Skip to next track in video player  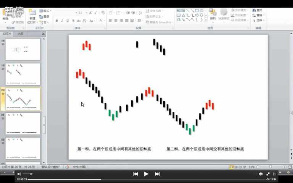(157, 174)
